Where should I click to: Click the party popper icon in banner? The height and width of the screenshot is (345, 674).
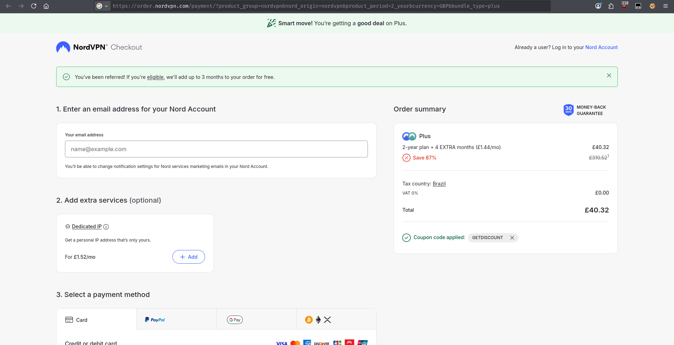point(271,23)
